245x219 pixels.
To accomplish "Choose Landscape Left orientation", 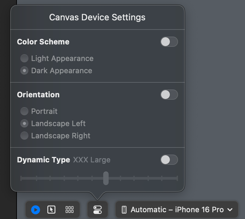I will click(24, 123).
